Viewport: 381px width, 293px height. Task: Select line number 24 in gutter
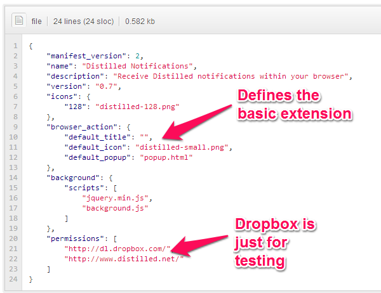click(x=14, y=279)
